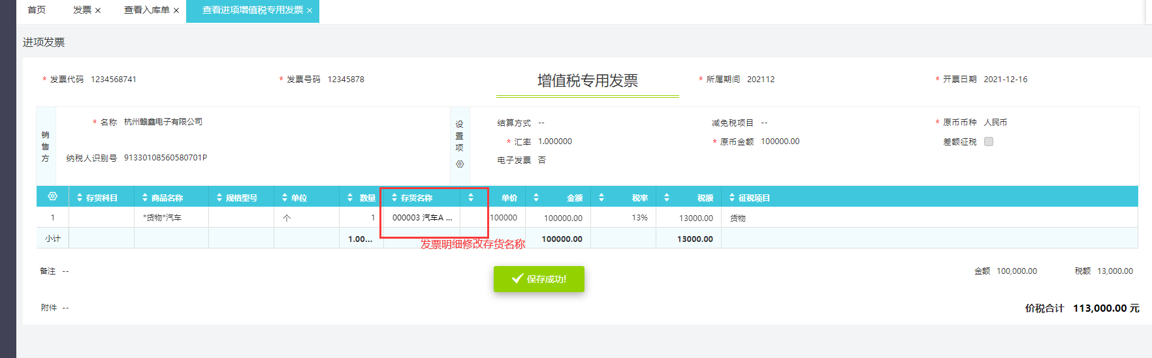The width and height of the screenshot is (1152, 358).
Task: Sort by 单位 column arrows
Action: 285,198
